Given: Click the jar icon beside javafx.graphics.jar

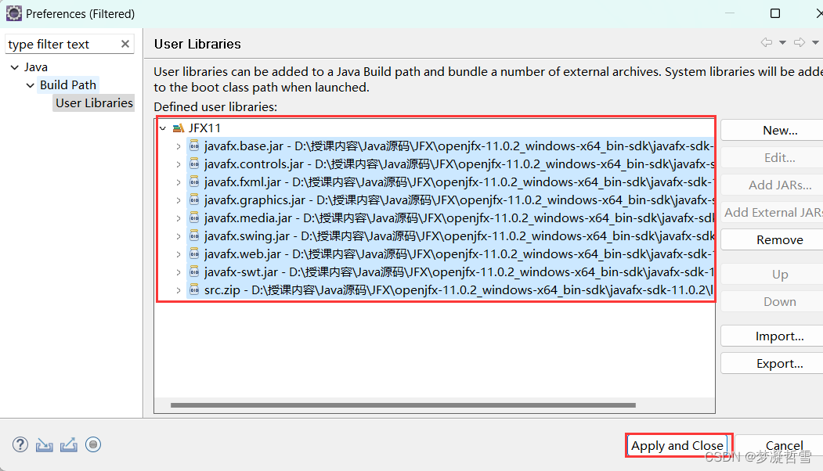Looking at the screenshot, I should [194, 200].
